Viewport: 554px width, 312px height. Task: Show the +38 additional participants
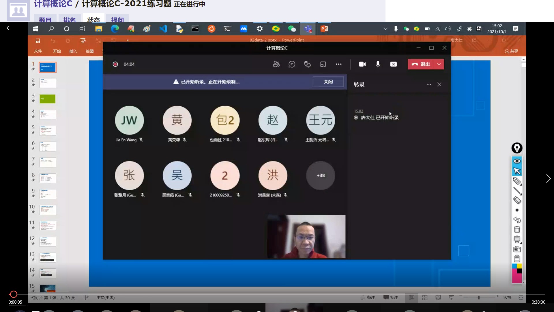[321, 175]
